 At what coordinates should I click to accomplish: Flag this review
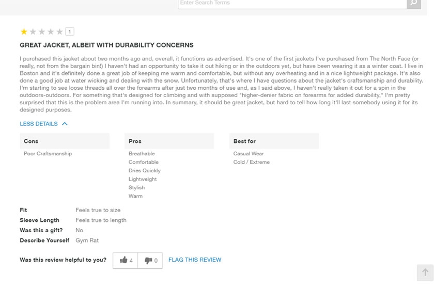point(195,260)
